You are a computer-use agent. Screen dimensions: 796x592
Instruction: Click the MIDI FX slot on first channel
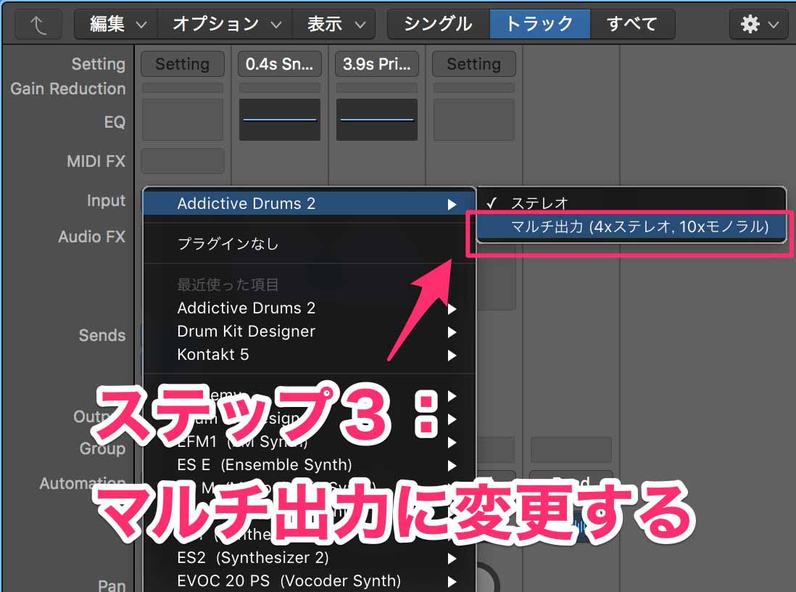tap(183, 161)
